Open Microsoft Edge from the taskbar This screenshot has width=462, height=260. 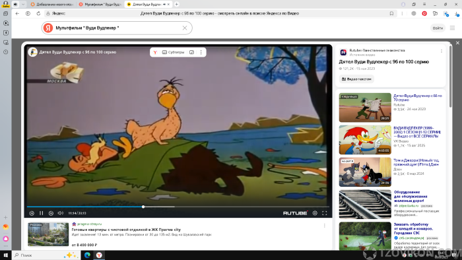click(87, 255)
